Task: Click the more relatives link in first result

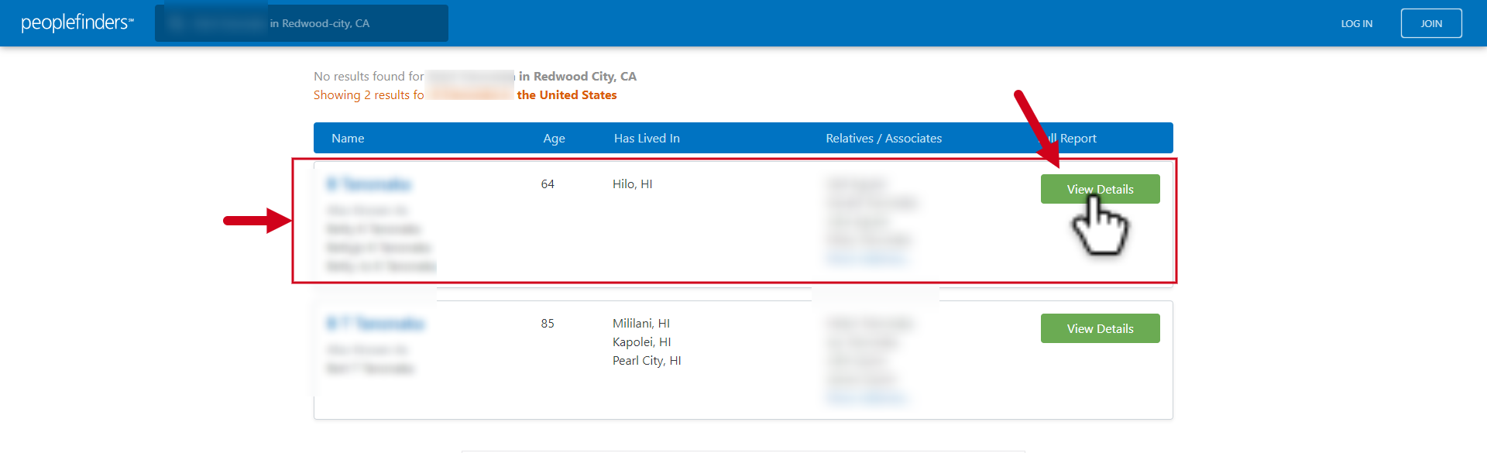Action: click(866, 259)
